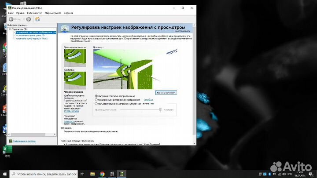Click the scroll right arrow in task pane
Image resolution: width=317 pixels, height=178 pixels.
[55, 134]
